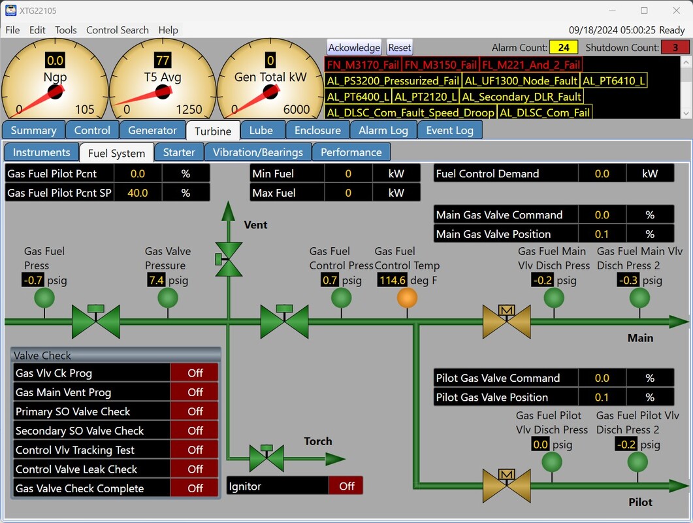Open the File menu
Image resolution: width=693 pixels, height=523 pixels.
click(12, 30)
